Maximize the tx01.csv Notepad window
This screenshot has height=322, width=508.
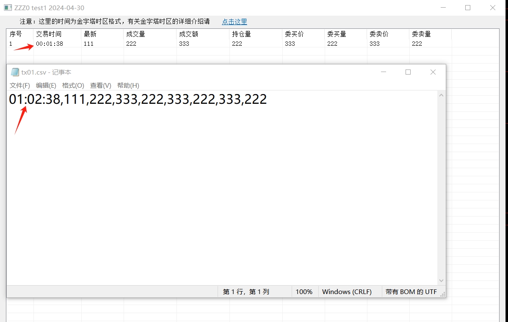click(408, 72)
